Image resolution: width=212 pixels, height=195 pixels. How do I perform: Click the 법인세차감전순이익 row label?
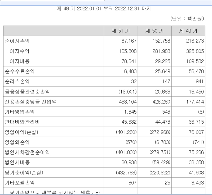(x=27, y=152)
